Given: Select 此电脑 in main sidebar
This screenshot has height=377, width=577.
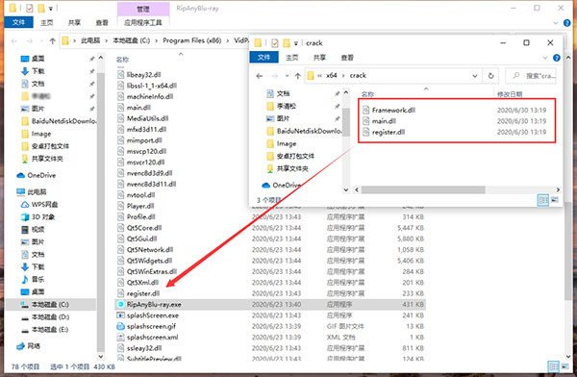Looking at the screenshot, I should 32,191.
